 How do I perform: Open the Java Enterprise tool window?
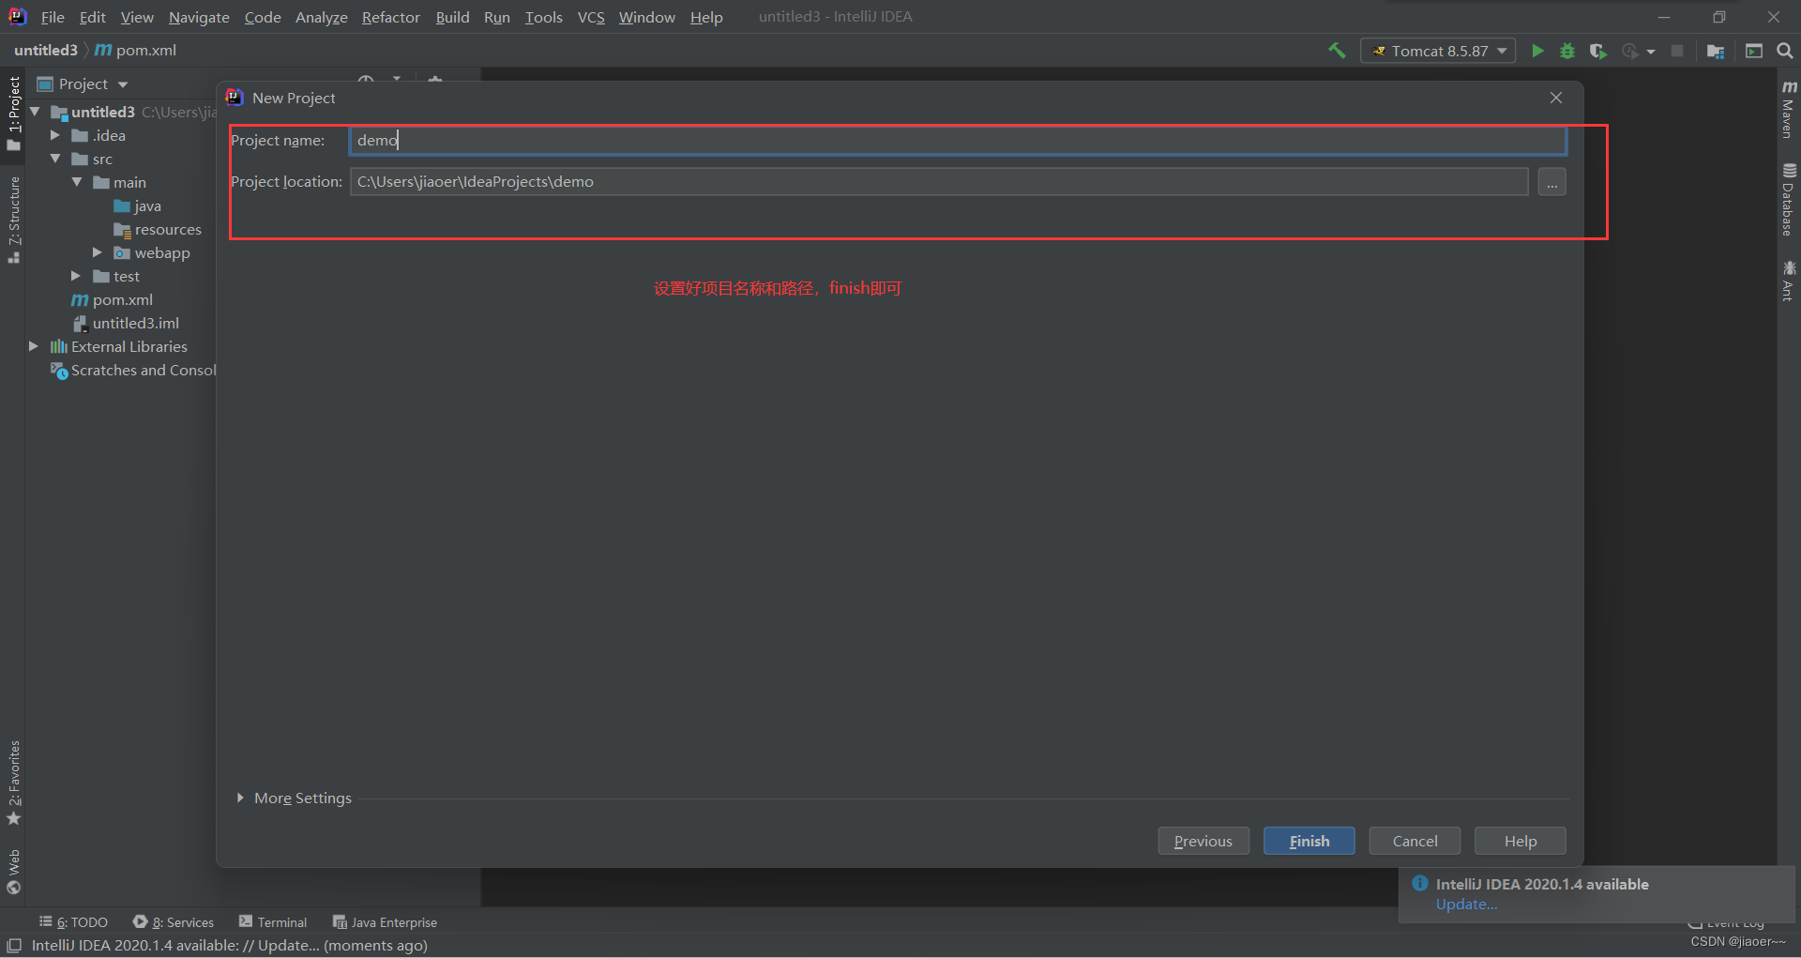pyautogui.click(x=385, y=922)
